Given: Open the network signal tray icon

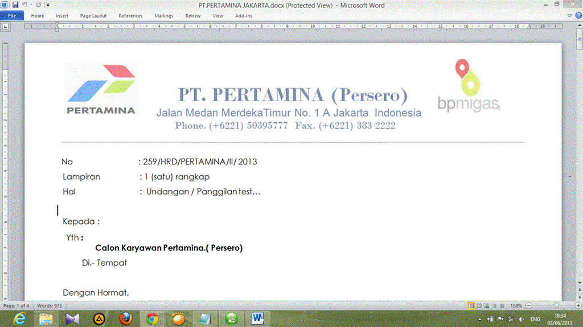Looking at the screenshot, I should pos(511,319).
